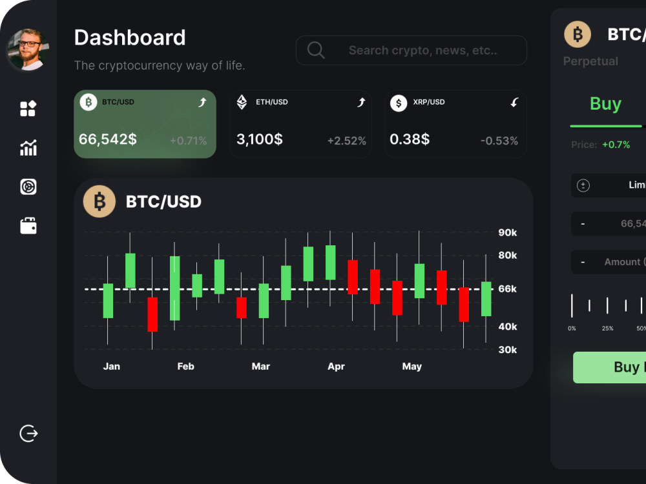Image resolution: width=646 pixels, height=484 pixels.
Task: Click up arrow on ETH/USD card
Action: pos(361,102)
